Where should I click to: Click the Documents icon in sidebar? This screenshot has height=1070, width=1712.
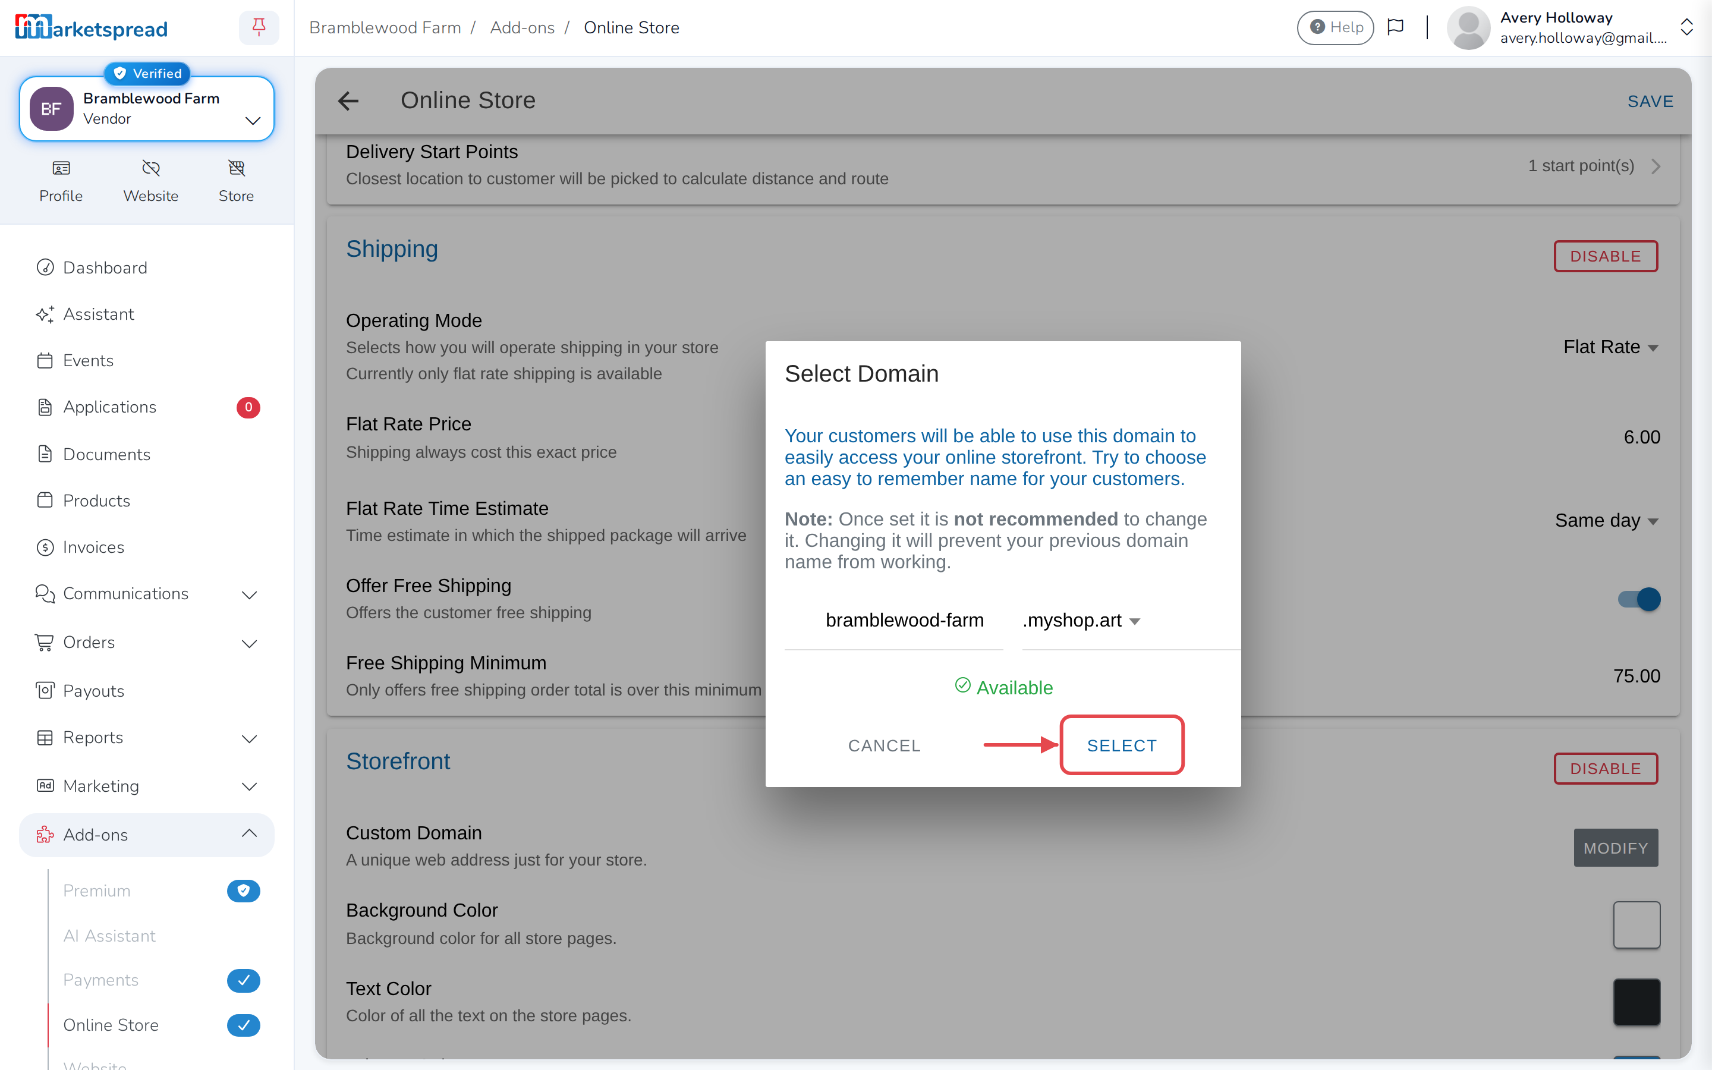pos(45,454)
